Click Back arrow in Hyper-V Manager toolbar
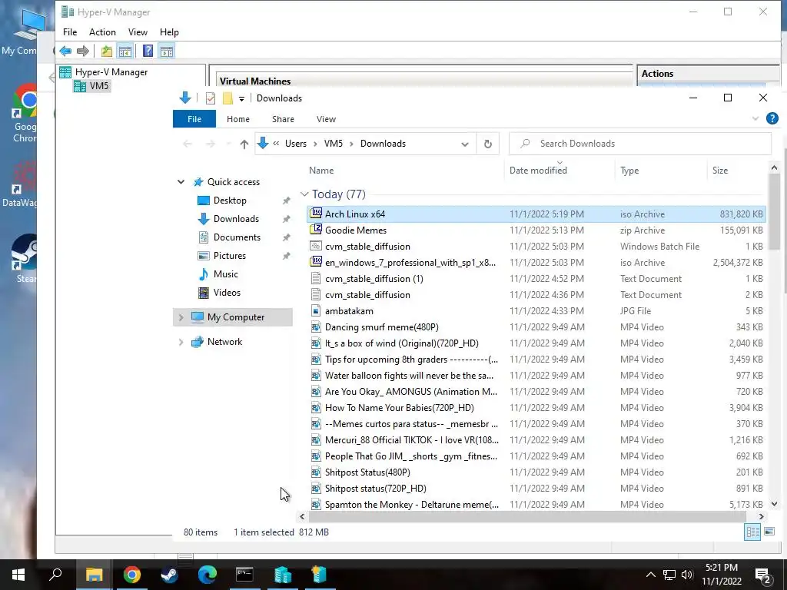The image size is (787, 590). tap(65, 51)
